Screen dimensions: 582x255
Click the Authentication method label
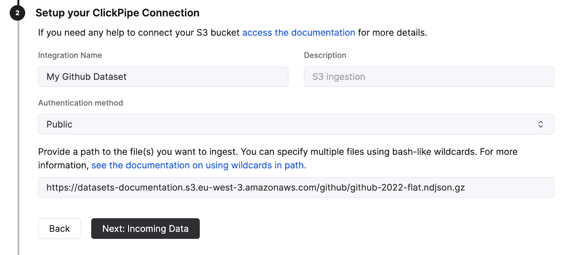[80, 103]
